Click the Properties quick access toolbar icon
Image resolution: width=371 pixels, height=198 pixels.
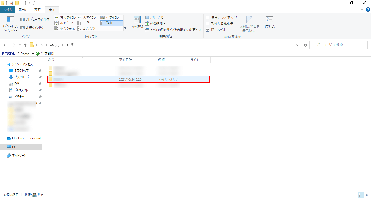click(x=11, y=3)
